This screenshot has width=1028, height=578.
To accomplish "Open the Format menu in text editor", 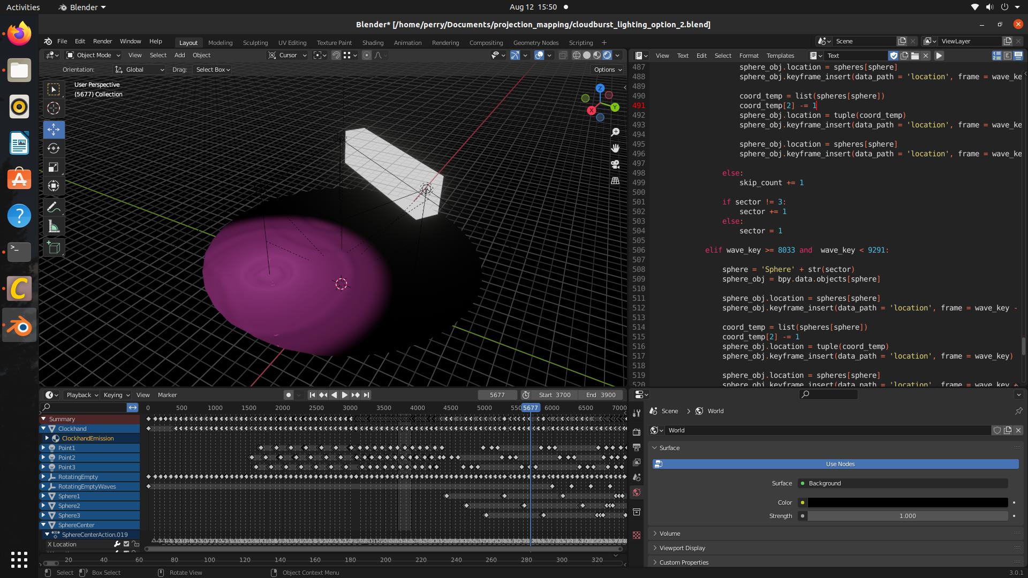I will click(x=749, y=56).
